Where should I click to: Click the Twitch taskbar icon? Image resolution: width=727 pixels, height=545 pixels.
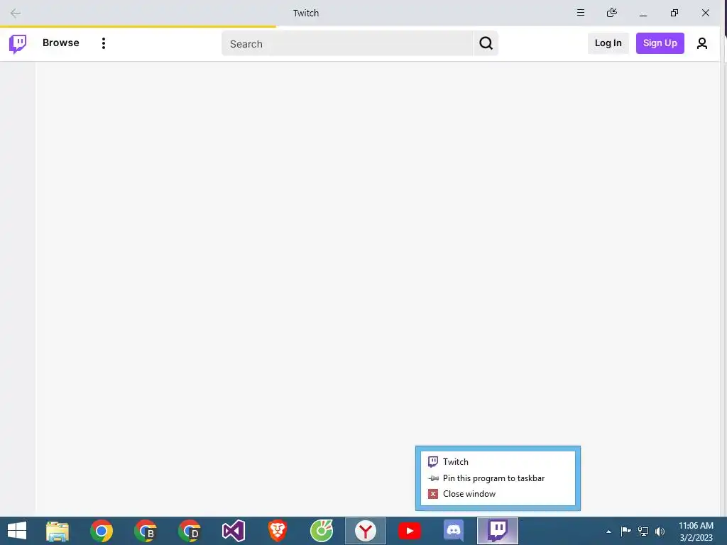(498, 531)
